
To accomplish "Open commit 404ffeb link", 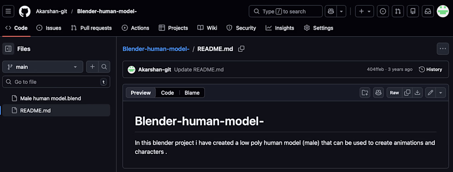I will (x=375, y=69).
